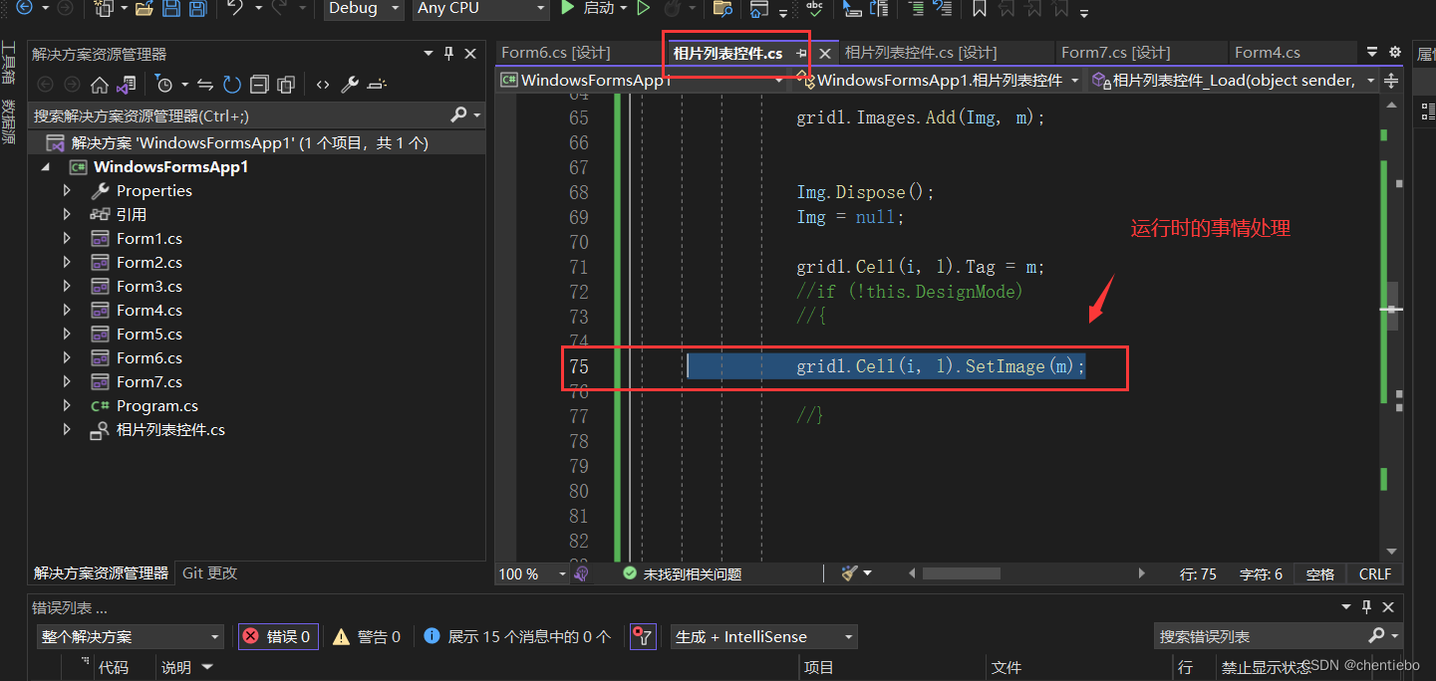Open the 启动 button dropdown arrow
Viewport: 1436px width, 681px height.
(x=624, y=8)
